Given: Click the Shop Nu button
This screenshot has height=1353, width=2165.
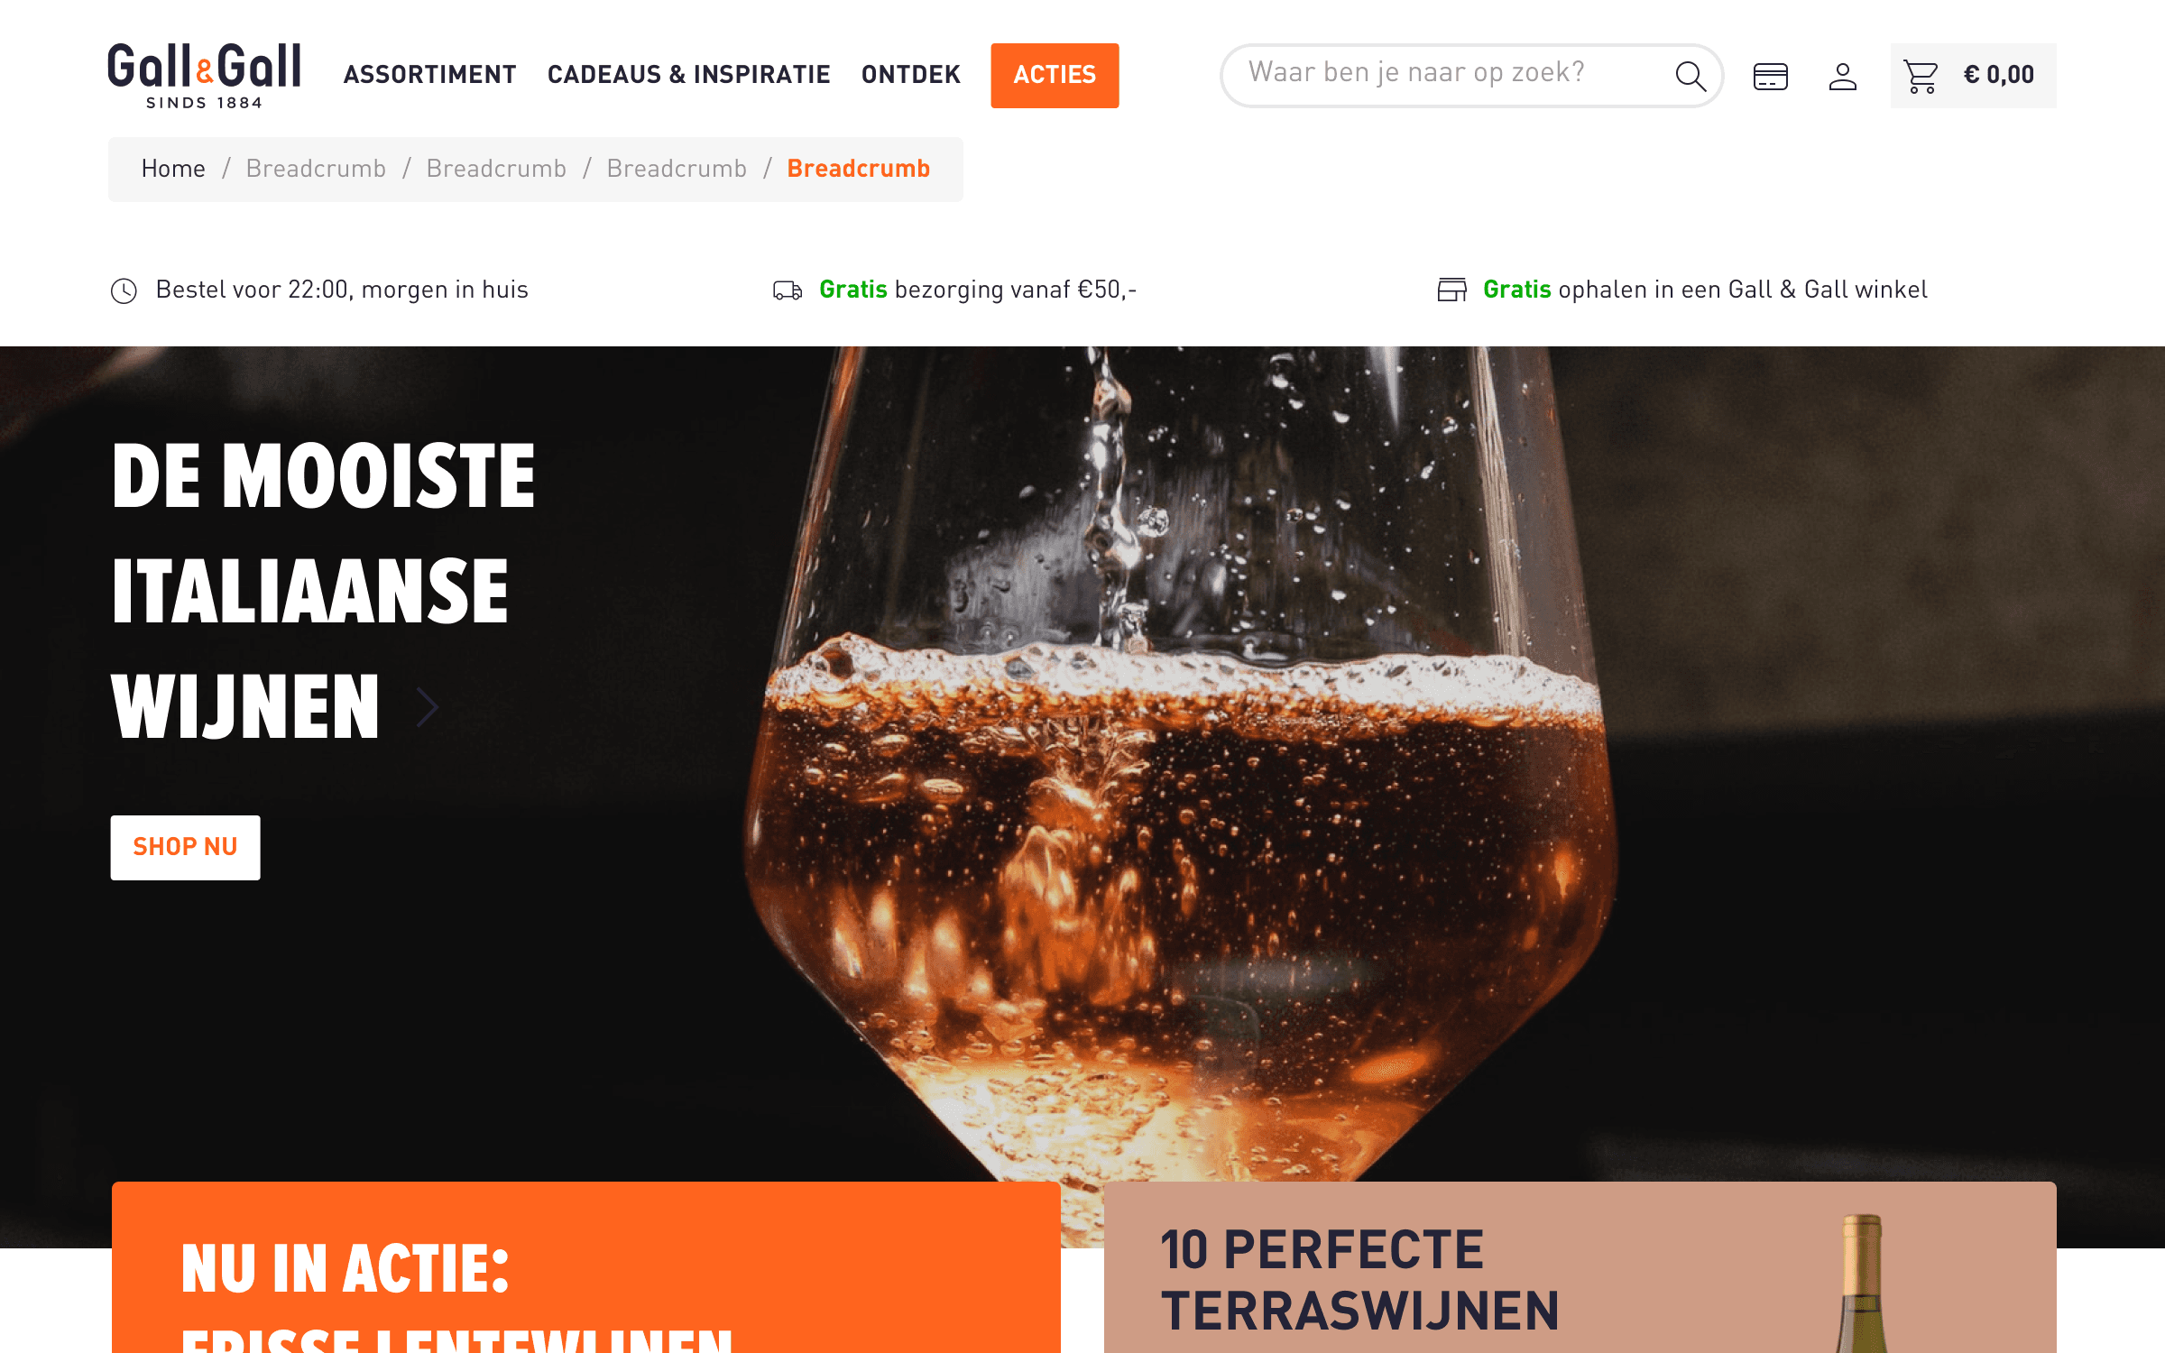Looking at the screenshot, I should pyautogui.click(x=185, y=847).
